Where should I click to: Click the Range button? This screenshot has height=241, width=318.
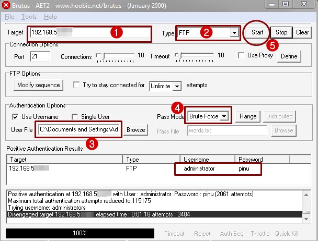248,116
